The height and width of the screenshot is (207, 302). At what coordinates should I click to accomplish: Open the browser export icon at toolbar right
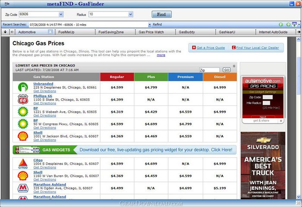tap(294, 24)
